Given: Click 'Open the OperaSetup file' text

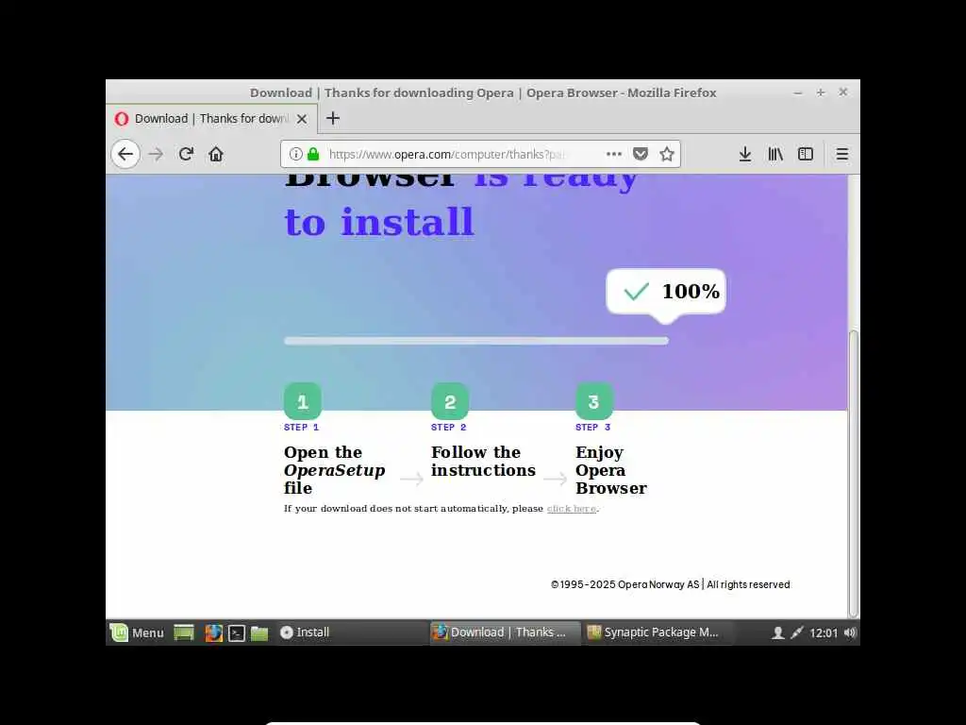Looking at the screenshot, I should [x=335, y=470].
